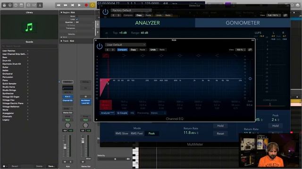Viewport: 302px width, 169px height.
Task: Click the Rewind transport button
Action: point(59,5)
